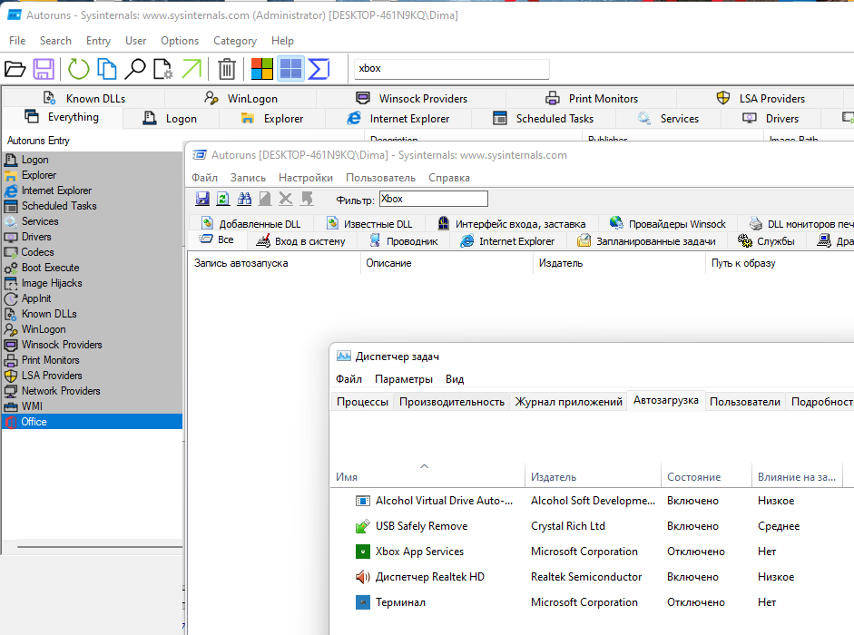854x635 pixels.
Task: Click the Save floppy icon in Russian Autoruns
Action: pos(202,199)
